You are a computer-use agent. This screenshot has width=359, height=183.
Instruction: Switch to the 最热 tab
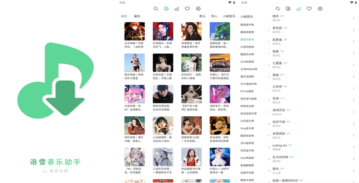pyautogui.click(x=137, y=16)
